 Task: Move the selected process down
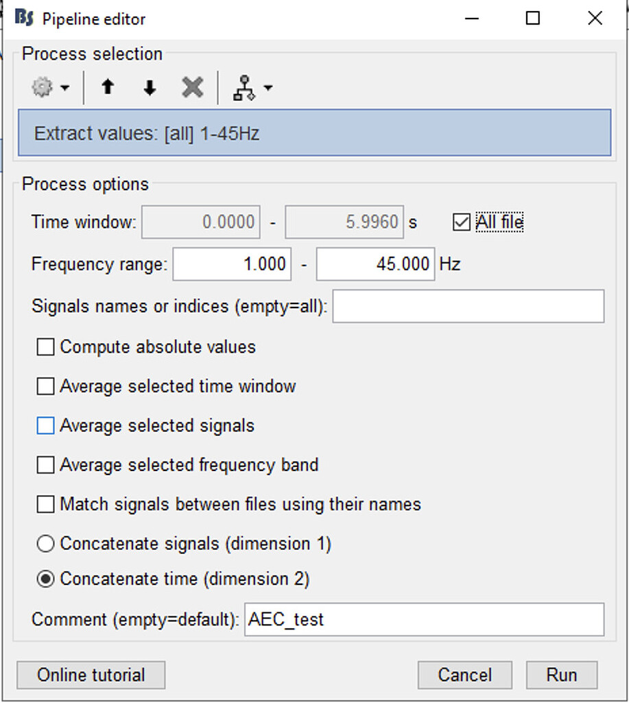tap(149, 87)
